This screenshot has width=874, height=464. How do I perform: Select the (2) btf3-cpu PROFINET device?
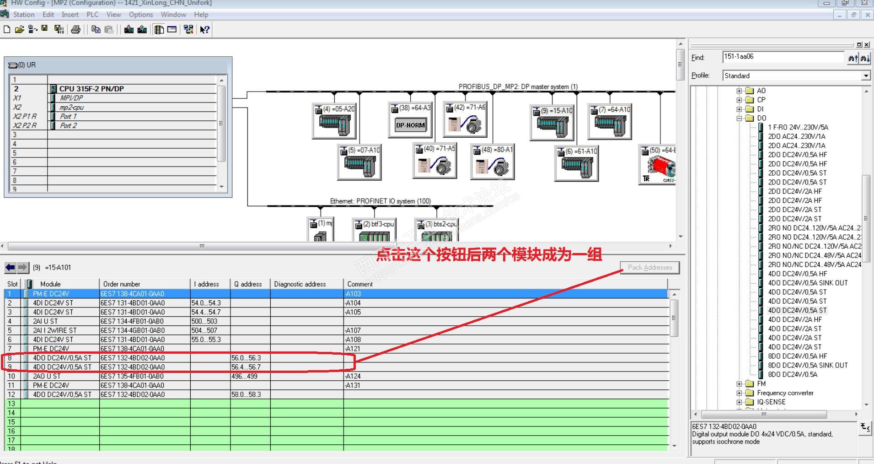374,230
